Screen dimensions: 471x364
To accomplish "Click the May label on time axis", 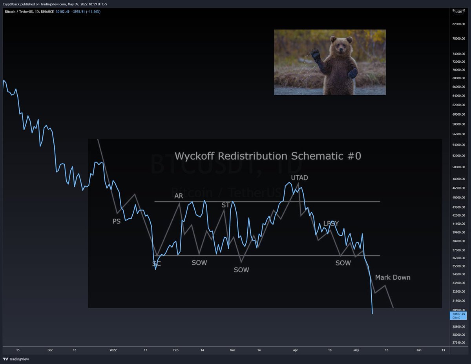I will click(356, 349).
